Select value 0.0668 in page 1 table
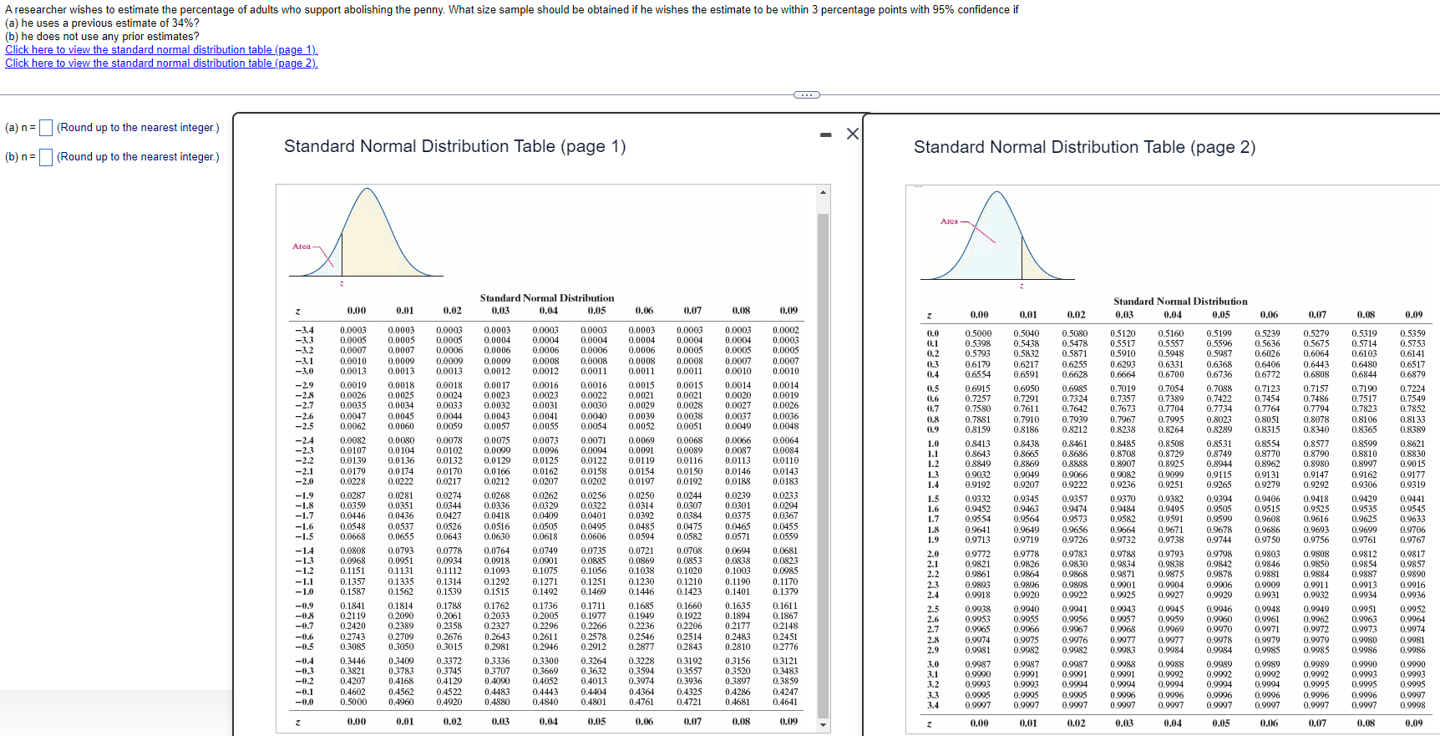Viewport: 1440px width, 736px height. point(352,536)
